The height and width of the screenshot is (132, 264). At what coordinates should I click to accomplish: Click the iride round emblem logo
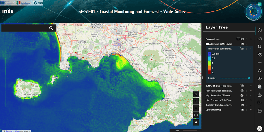click(253, 11)
